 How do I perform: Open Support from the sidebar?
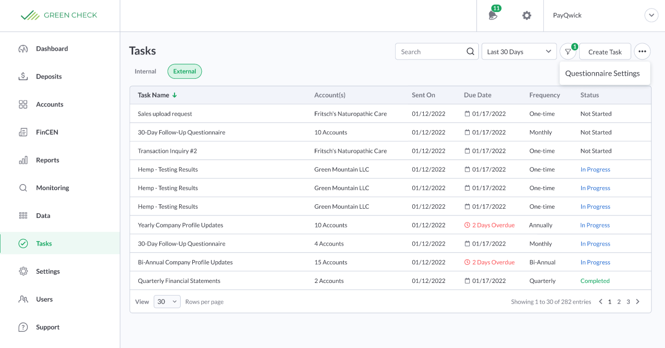[47, 327]
